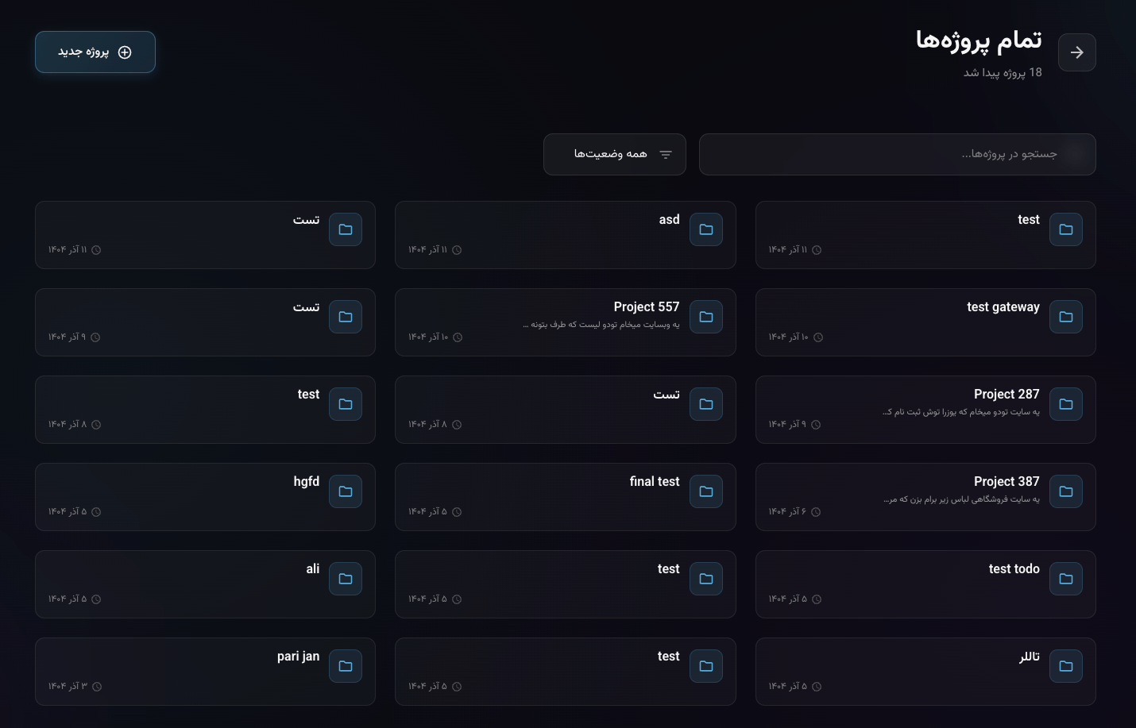The height and width of the screenshot is (728, 1136).
Task: Open the asd project title
Action: (x=669, y=220)
